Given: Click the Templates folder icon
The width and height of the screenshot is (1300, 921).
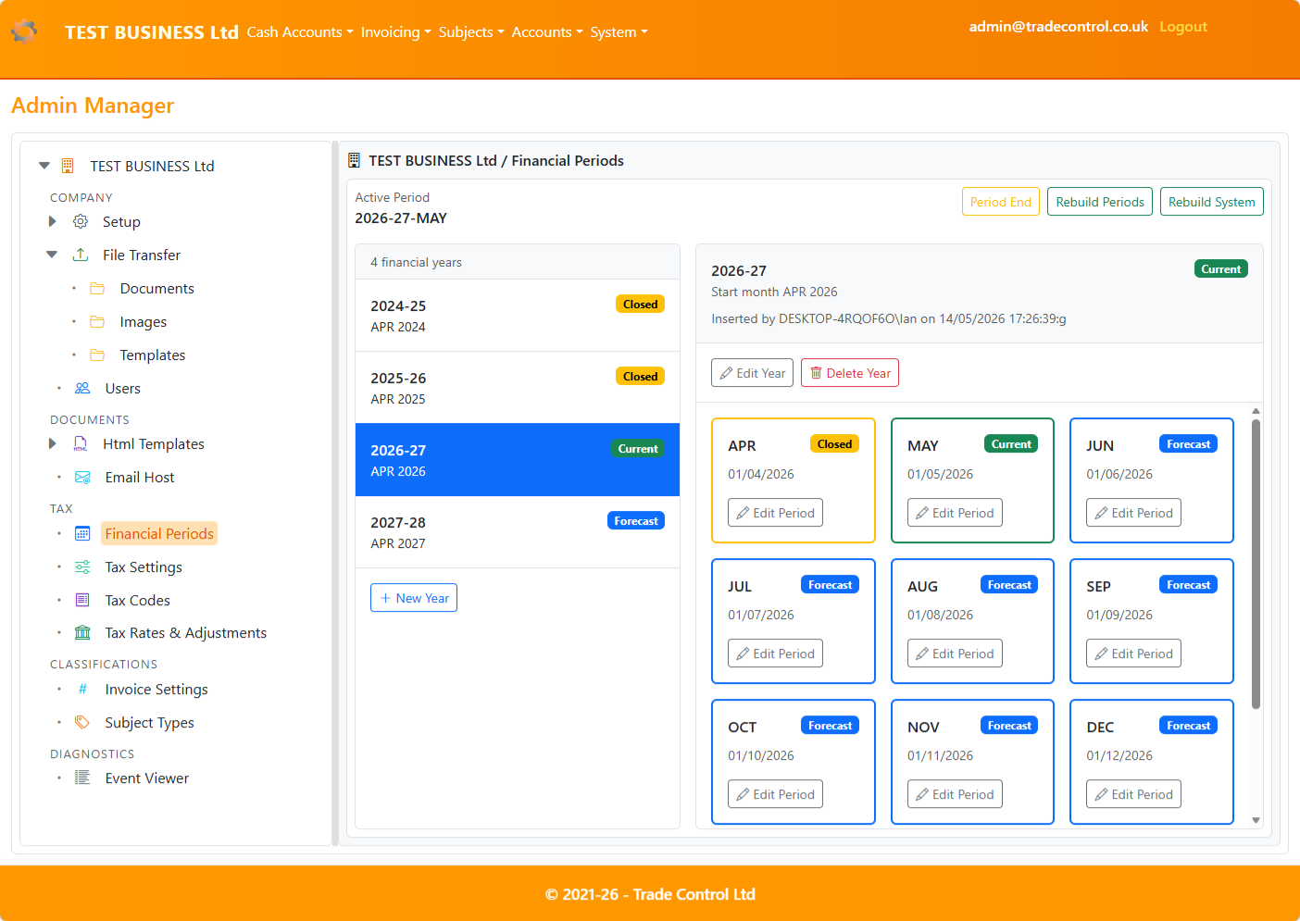Looking at the screenshot, I should coord(97,355).
